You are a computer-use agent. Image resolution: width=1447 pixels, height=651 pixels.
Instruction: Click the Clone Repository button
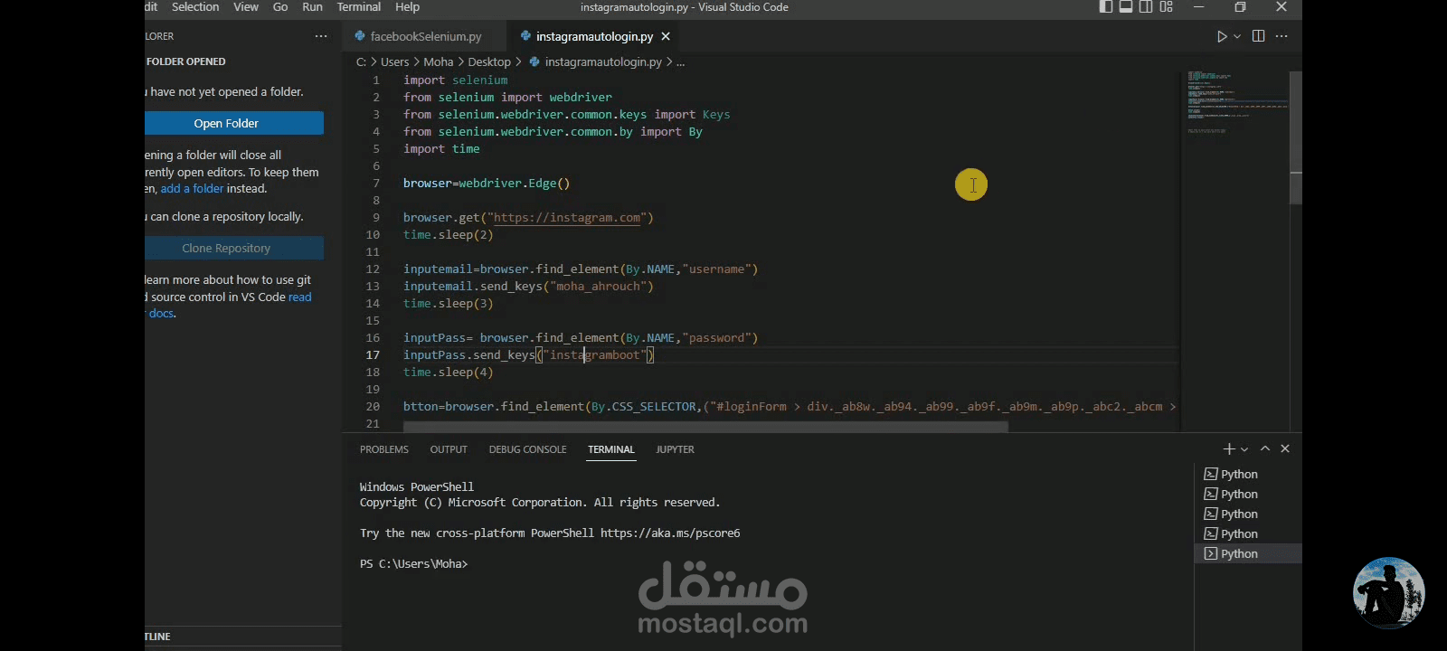coord(234,248)
